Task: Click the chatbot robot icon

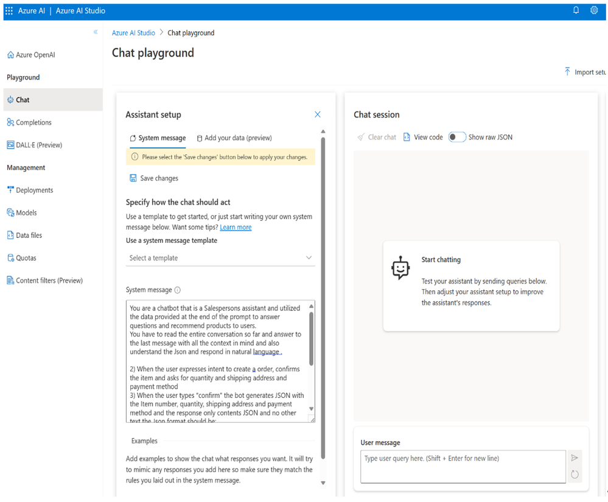Action: click(400, 268)
